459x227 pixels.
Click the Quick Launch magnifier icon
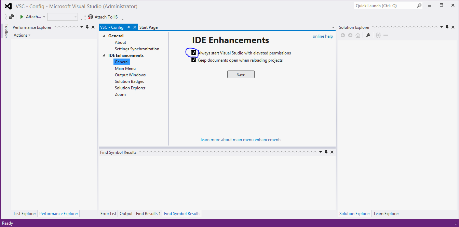pos(419,6)
